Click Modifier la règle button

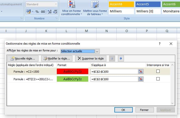pyautogui.click(x=57, y=58)
